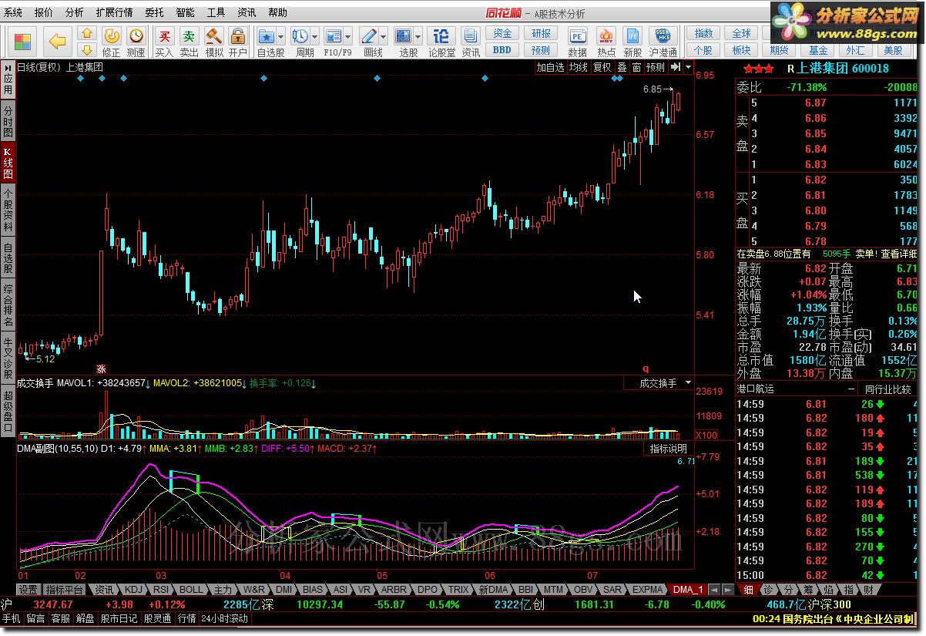Open the 新股 IPO icon
926x636 pixels.
(x=632, y=35)
